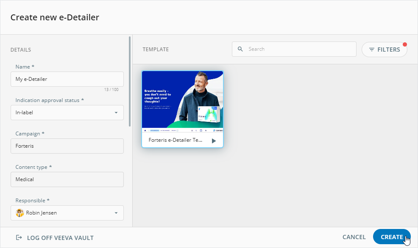Click the Forteris e-Detailer template title
The height and width of the screenshot is (248, 418).
coord(176,140)
